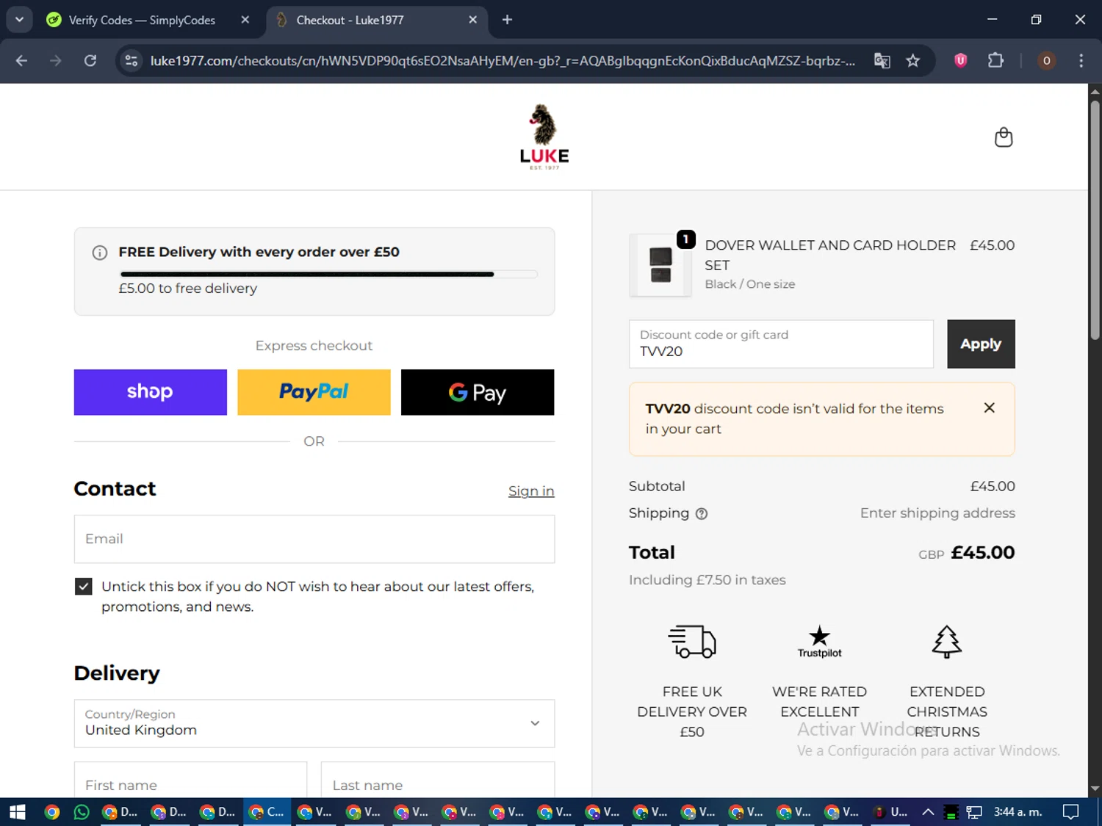Image resolution: width=1102 pixels, height=826 pixels.
Task: Open the uBlock shield extension icon
Action: tap(960, 60)
